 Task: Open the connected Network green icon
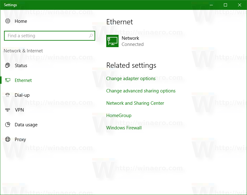click(x=112, y=41)
